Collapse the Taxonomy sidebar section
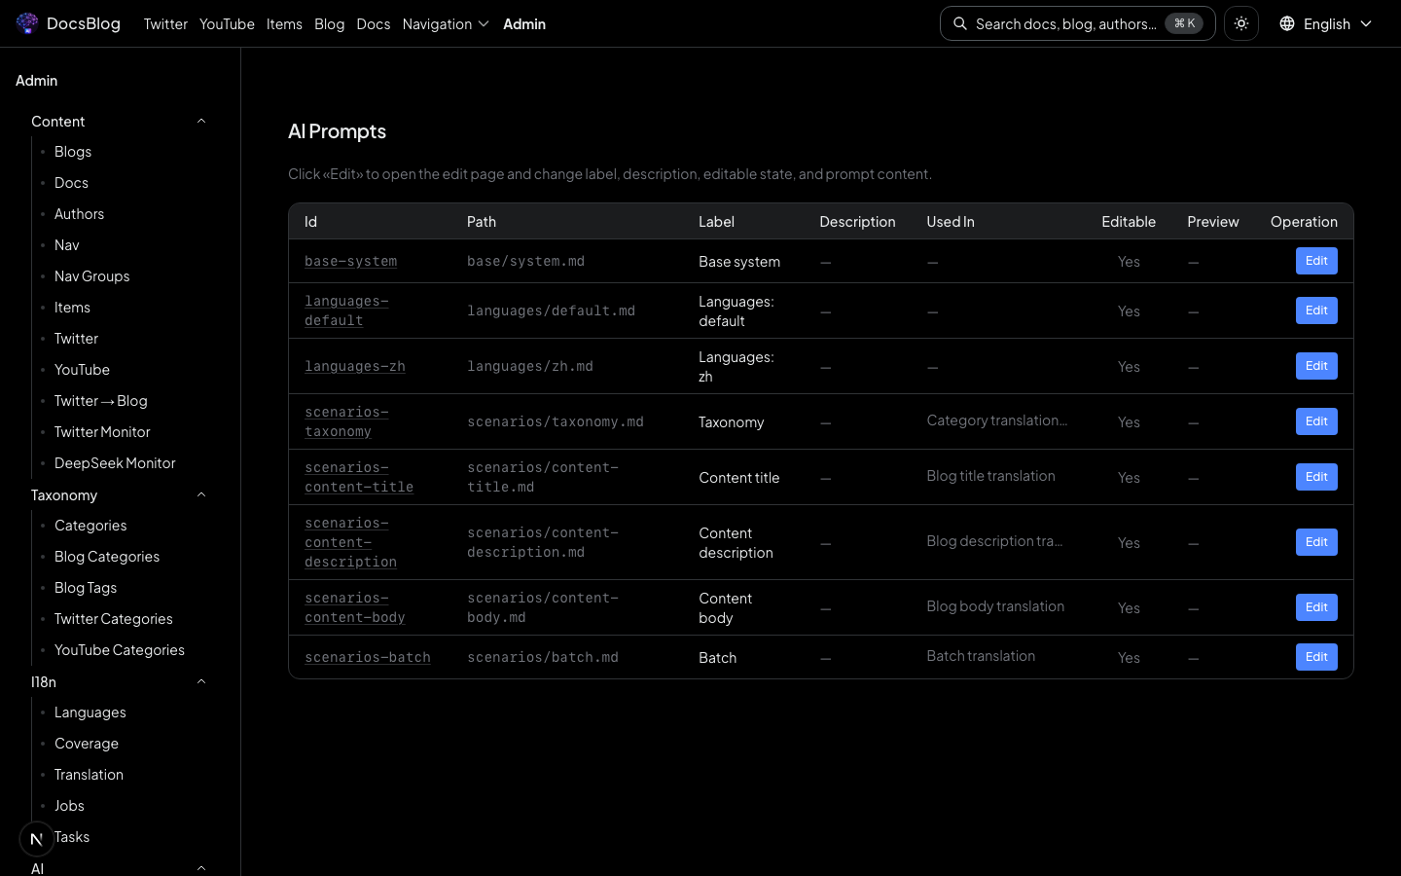1401x876 pixels. (x=201, y=495)
